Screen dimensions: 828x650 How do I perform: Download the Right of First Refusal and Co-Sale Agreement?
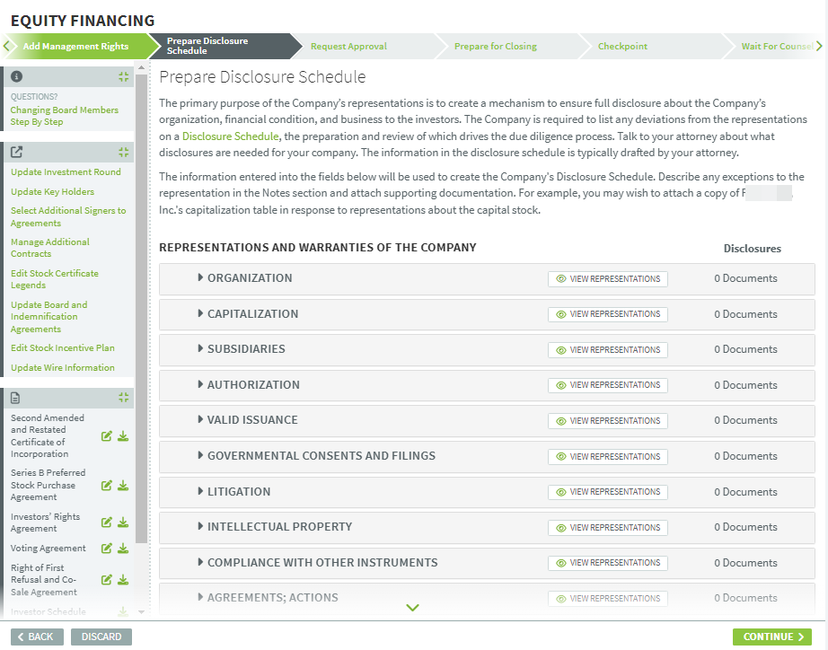[122, 580]
